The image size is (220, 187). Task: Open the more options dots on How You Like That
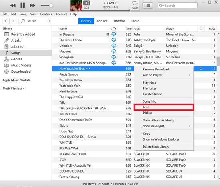88,69
